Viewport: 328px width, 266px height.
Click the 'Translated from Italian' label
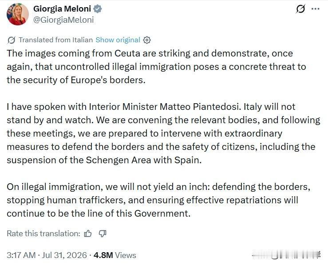(55, 40)
